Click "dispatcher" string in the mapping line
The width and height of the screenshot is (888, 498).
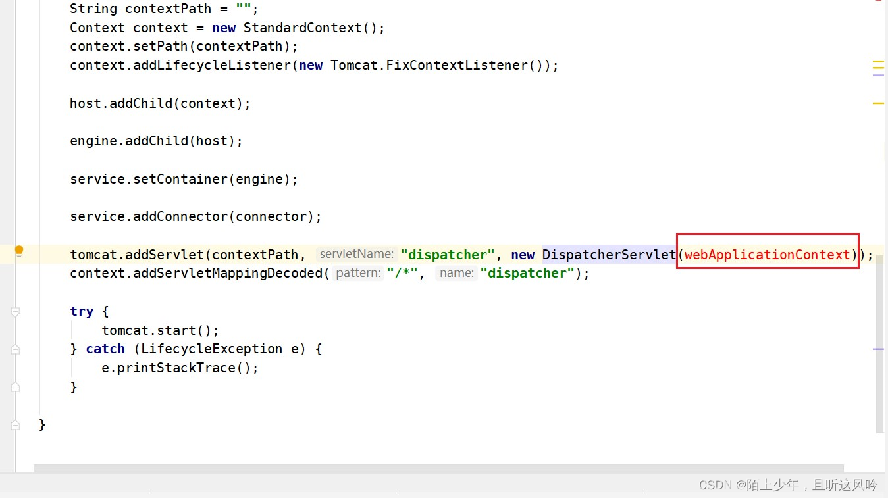pyautogui.click(x=527, y=273)
